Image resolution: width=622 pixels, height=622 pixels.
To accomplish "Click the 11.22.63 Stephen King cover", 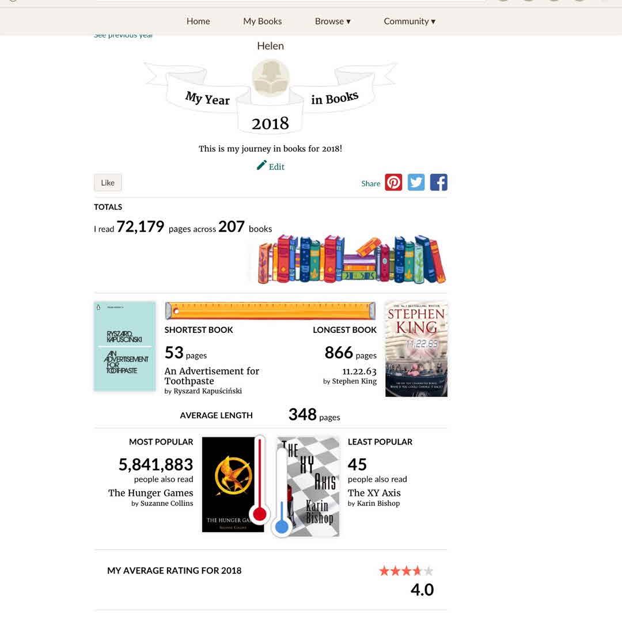I will click(x=416, y=349).
